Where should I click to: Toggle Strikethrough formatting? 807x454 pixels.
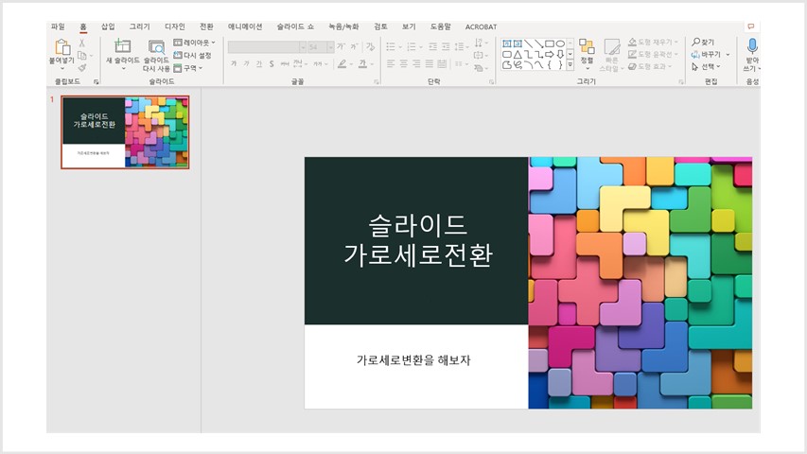pyautogui.click(x=285, y=63)
